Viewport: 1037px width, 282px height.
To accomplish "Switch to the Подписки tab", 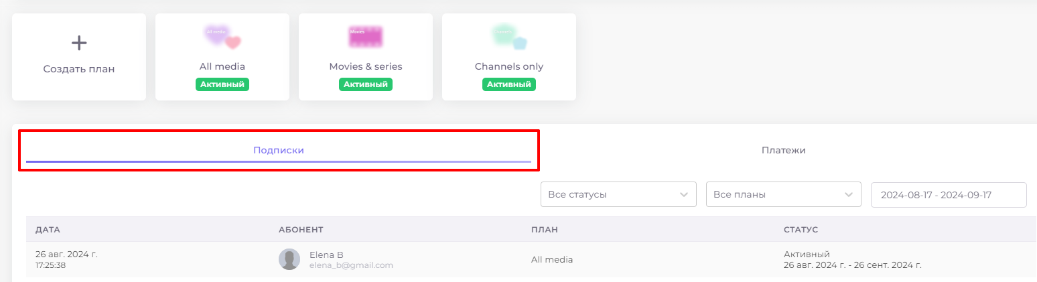I will click(x=279, y=150).
